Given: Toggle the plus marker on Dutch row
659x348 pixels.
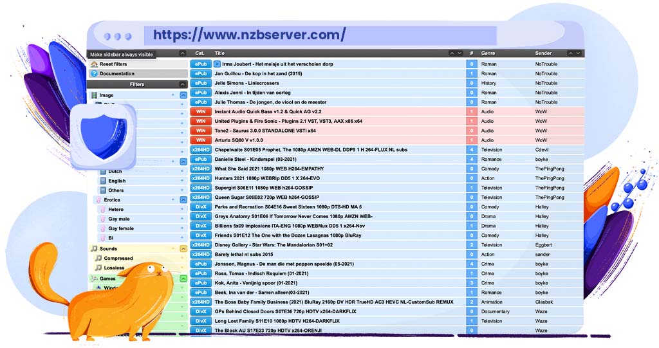Looking at the screenshot, I should point(182,172).
